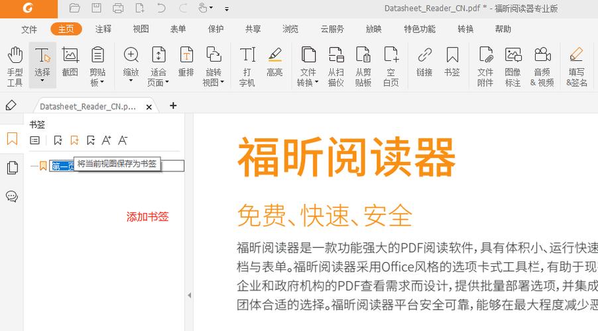
Task: Insert 音频 & 视频 media
Action: [542, 66]
